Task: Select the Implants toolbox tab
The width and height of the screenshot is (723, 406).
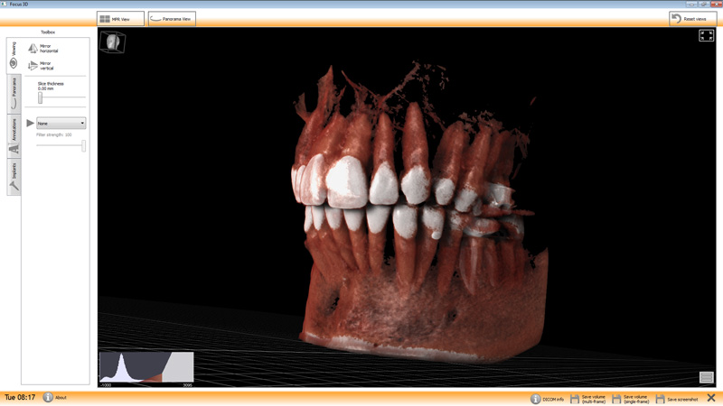Action: point(14,178)
